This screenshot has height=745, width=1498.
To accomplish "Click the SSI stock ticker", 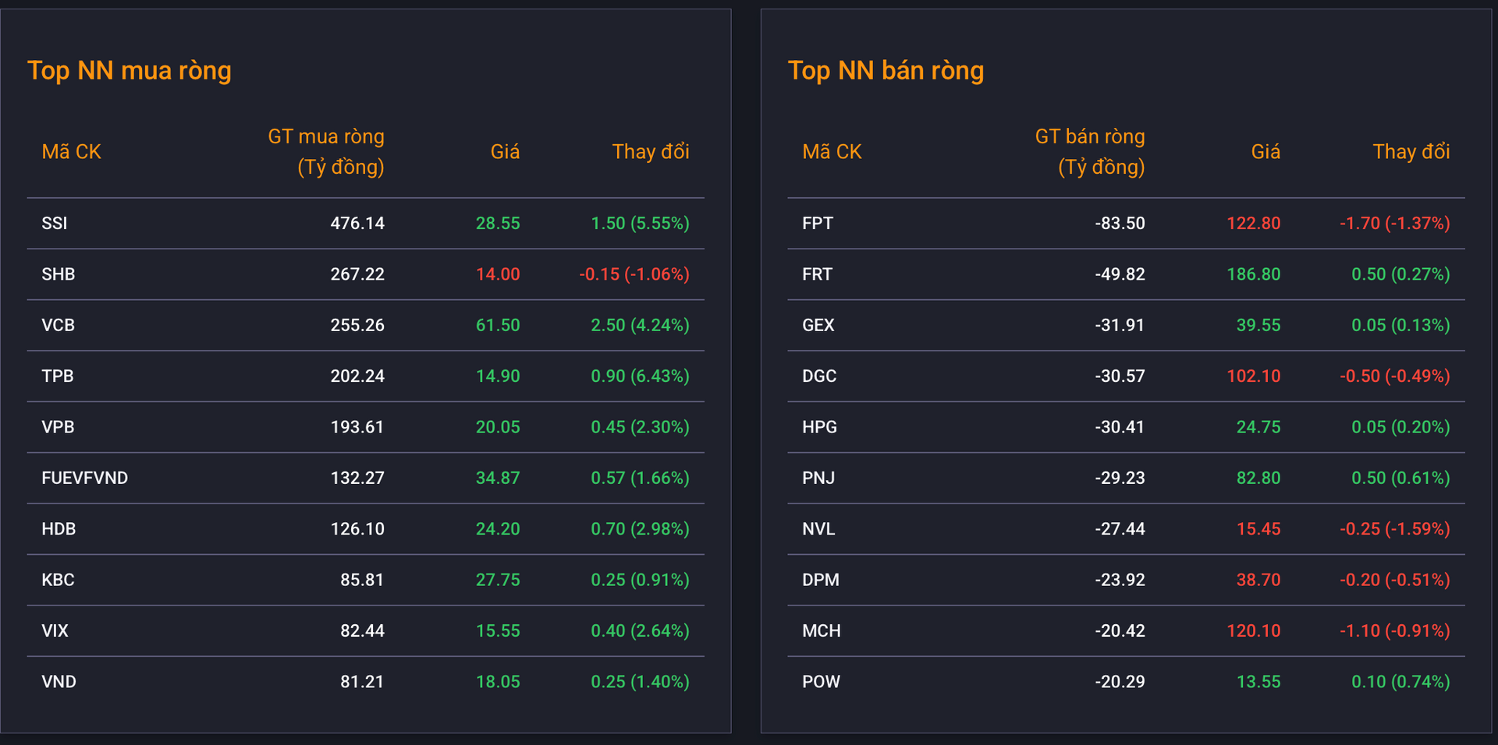I will pos(55,224).
